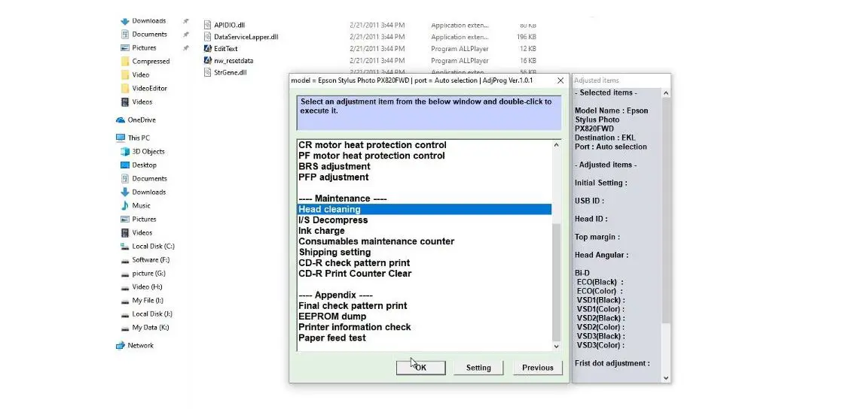The height and width of the screenshot is (412, 849).
Task: Click the pinned Documents icon in Quick access
Action: (125, 35)
